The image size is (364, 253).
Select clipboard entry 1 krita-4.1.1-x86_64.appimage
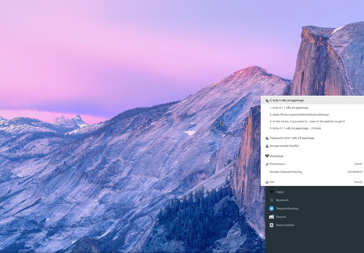coord(312,108)
